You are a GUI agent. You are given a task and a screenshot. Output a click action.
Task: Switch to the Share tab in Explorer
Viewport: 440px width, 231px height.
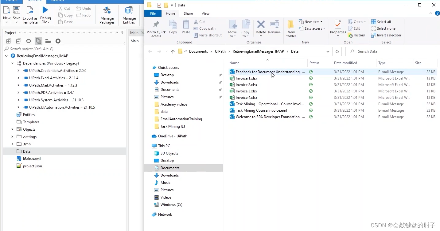pos(188,13)
